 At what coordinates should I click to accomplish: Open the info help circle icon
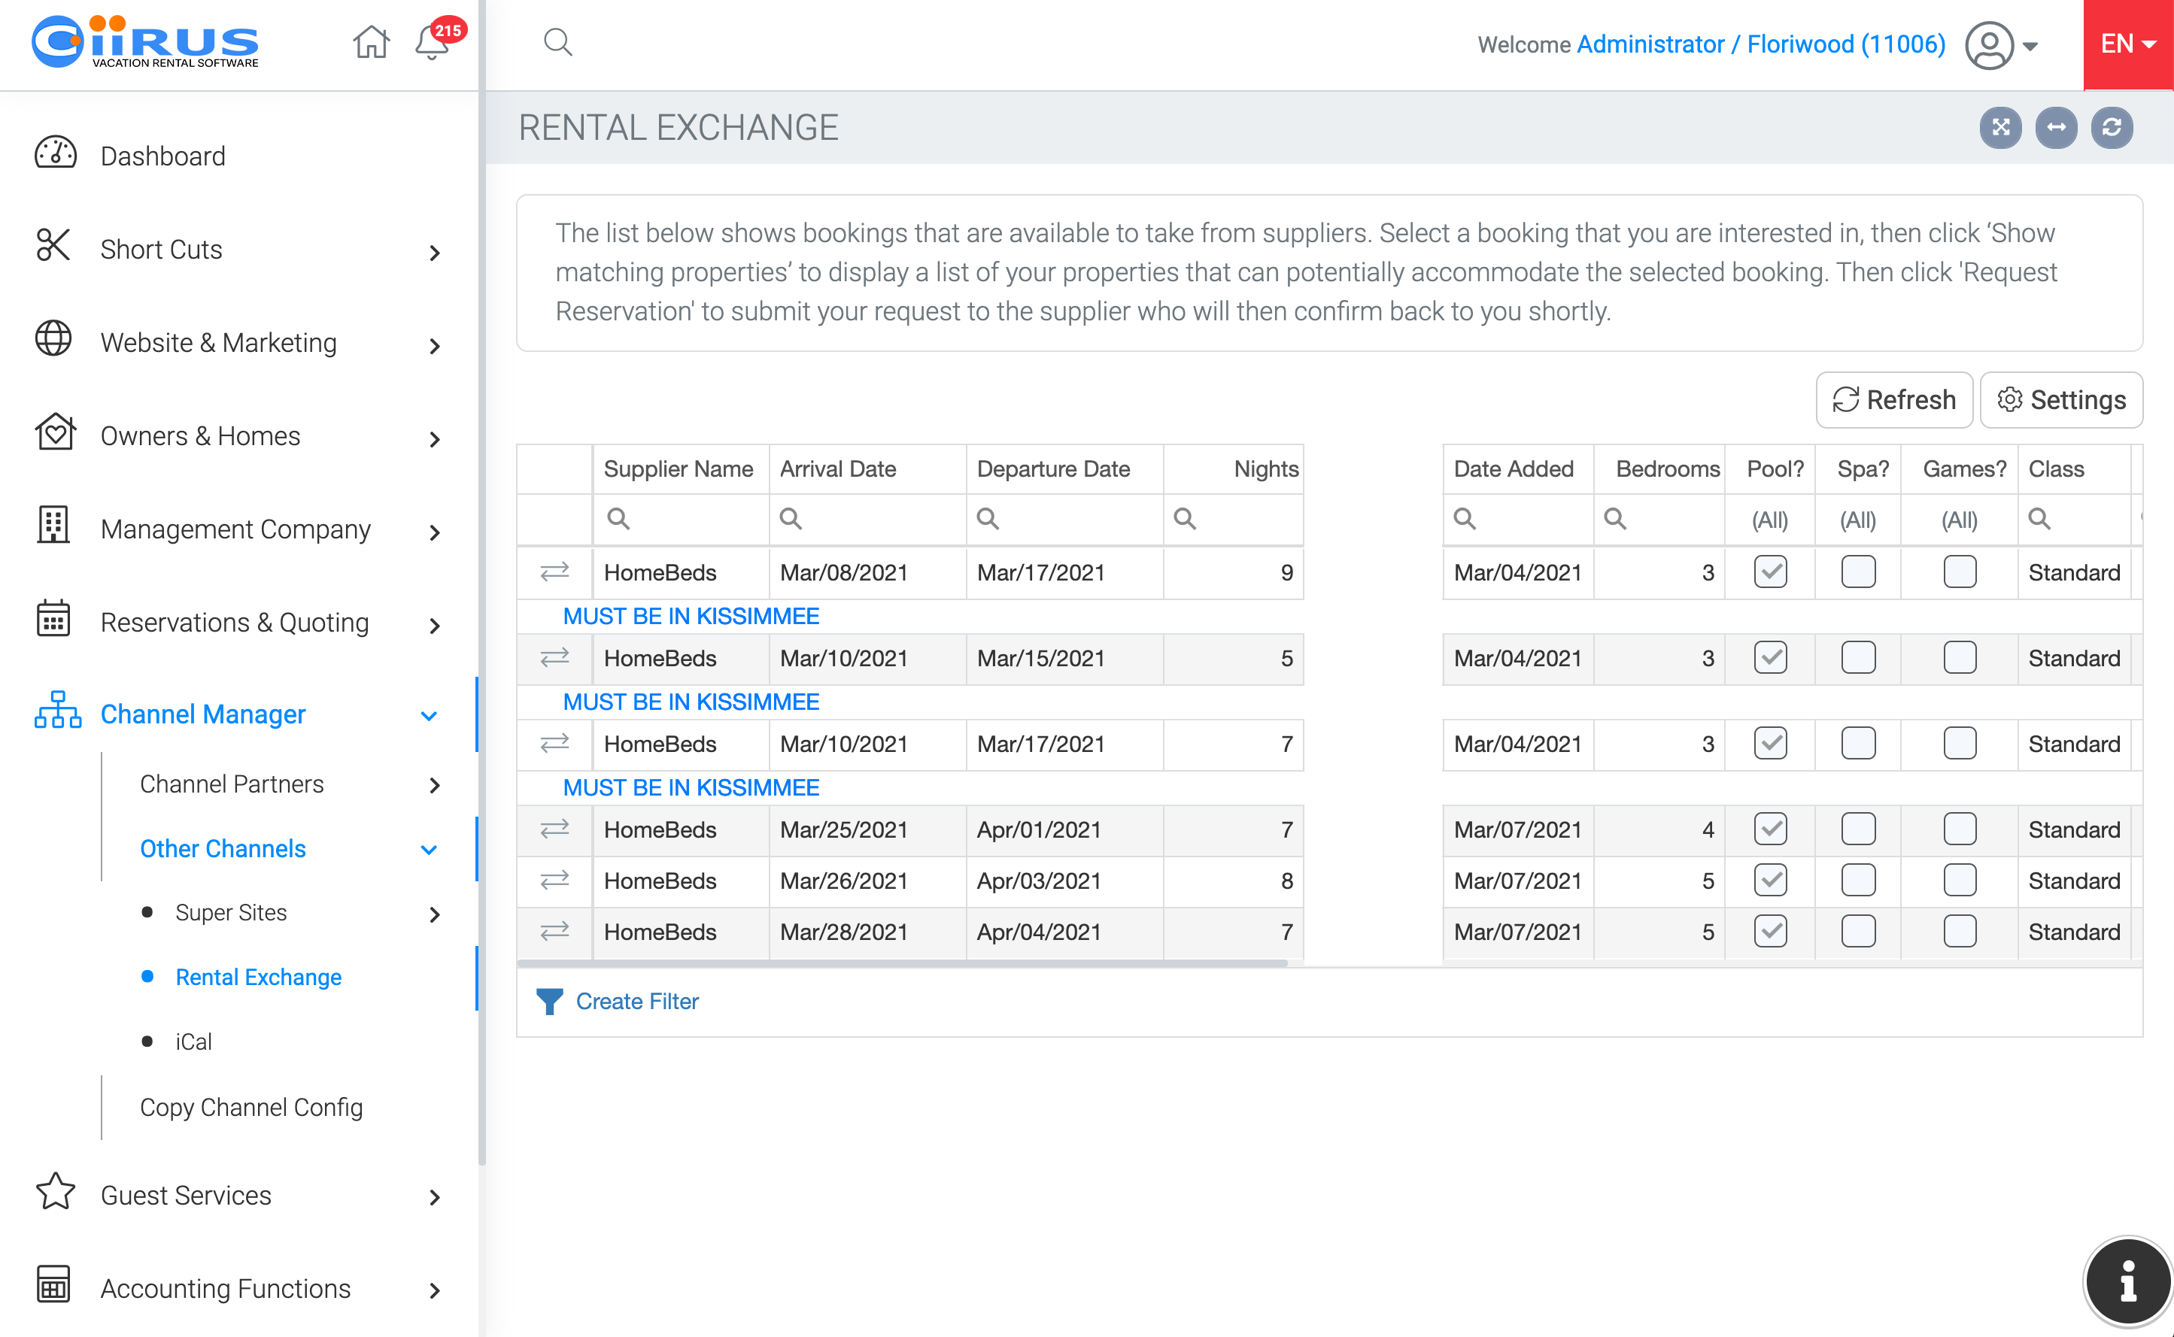point(2128,1281)
